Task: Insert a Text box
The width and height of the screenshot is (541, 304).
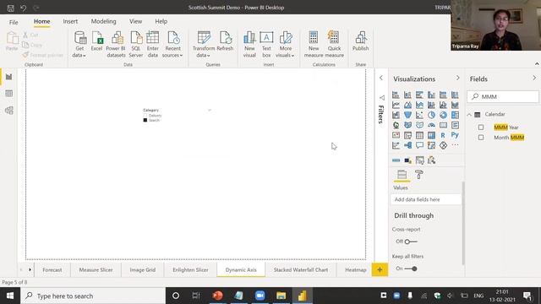Action: 266,44
